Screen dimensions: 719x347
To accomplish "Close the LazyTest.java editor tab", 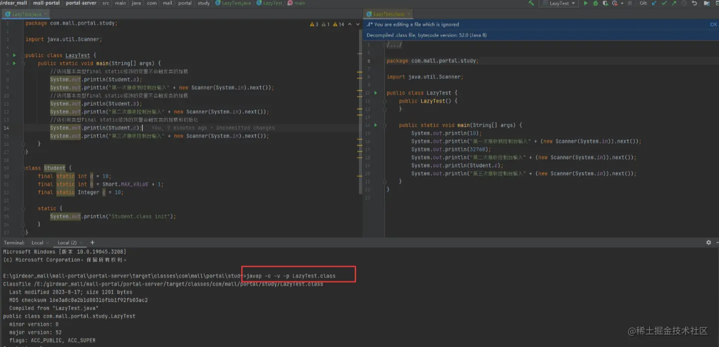I will 46,14.
